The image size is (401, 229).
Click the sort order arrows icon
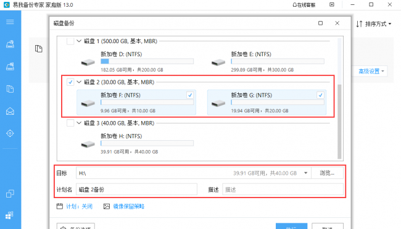(x=359, y=24)
